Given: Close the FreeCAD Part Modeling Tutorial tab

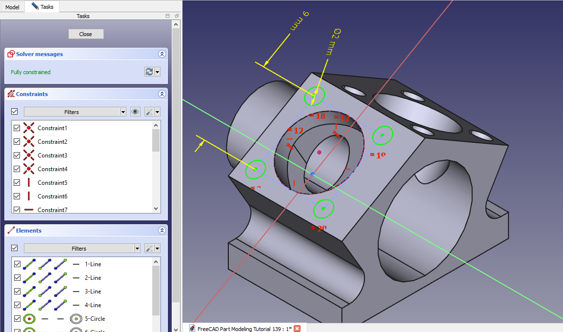Looking at the screenshot, I should click(297, 328).
